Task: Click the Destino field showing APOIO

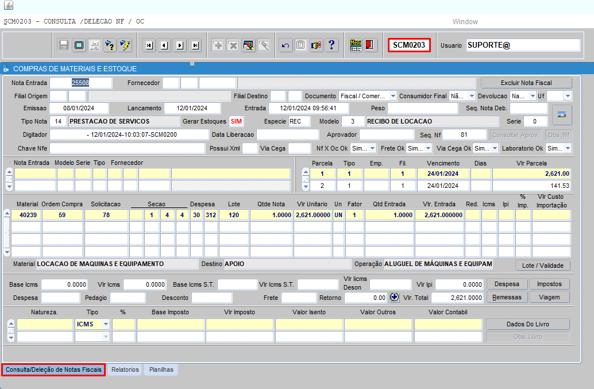Action: tap(287, 264)
